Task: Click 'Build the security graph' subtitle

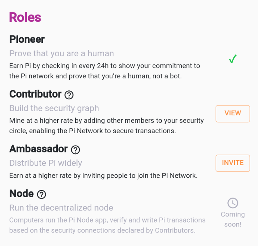Action: coord(54,109)
